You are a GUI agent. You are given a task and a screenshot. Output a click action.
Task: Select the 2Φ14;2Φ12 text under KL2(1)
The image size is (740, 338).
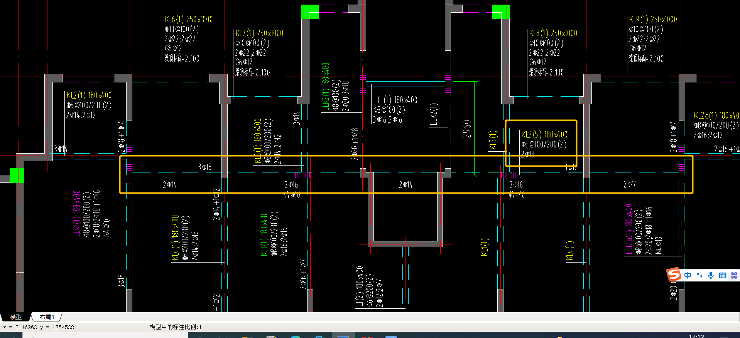[x=81, y=115]
